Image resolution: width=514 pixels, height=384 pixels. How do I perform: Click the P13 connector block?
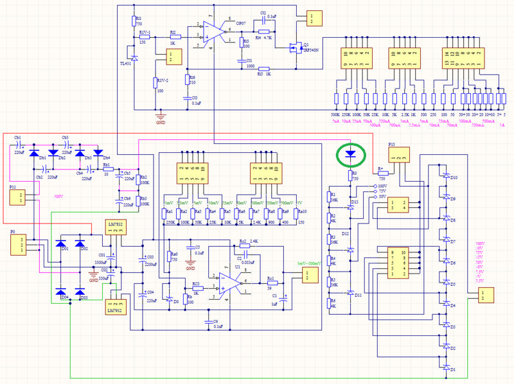(x=400, y=157)
